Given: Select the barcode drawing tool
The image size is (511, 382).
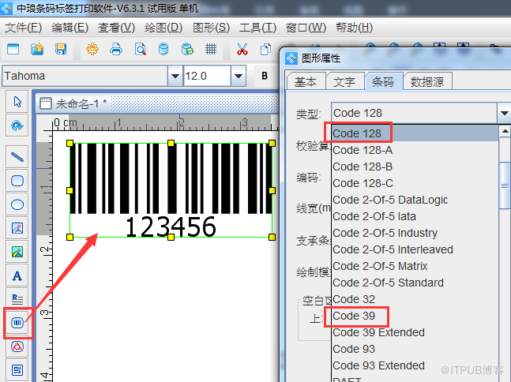Looking at the screenshot, I should pos(17,322).
